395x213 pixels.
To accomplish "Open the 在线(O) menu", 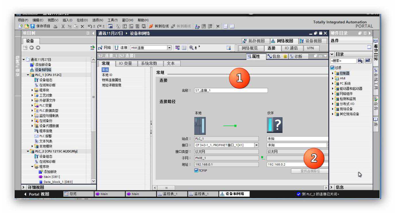I will coord(82,20).
